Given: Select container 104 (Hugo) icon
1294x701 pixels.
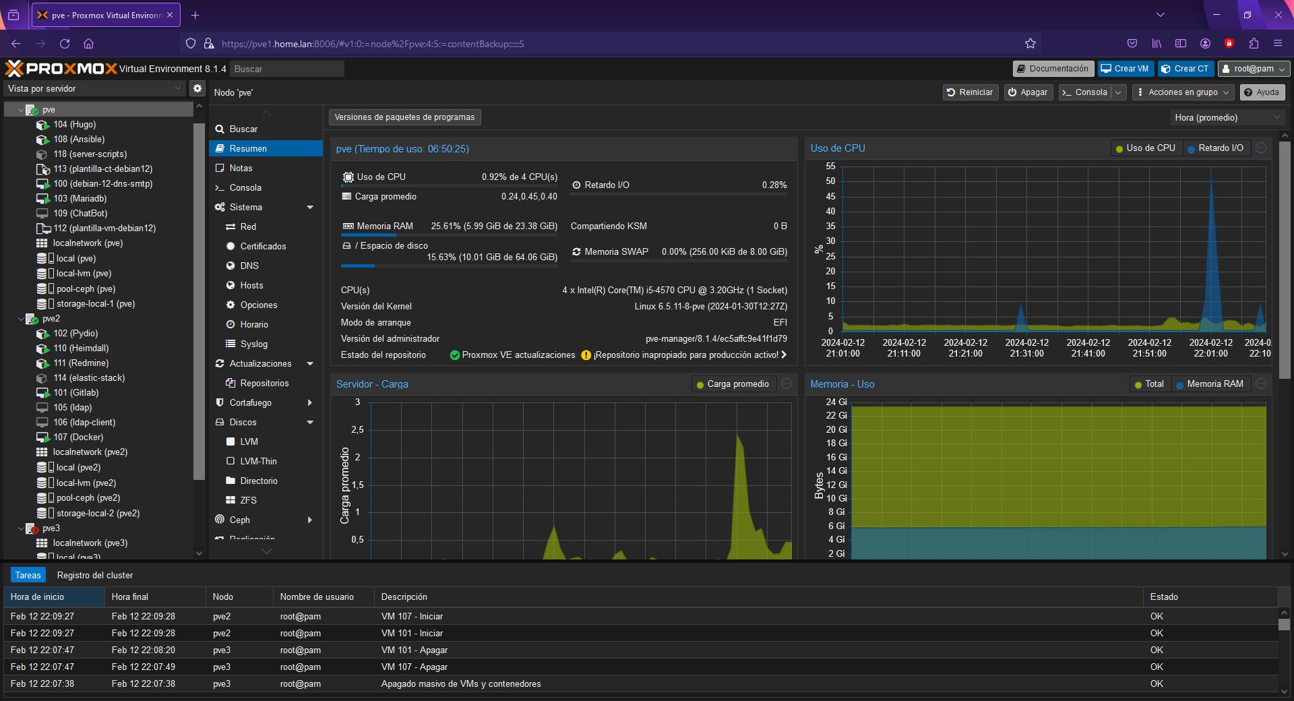Looking at the screenshot, I should [42, 125].
